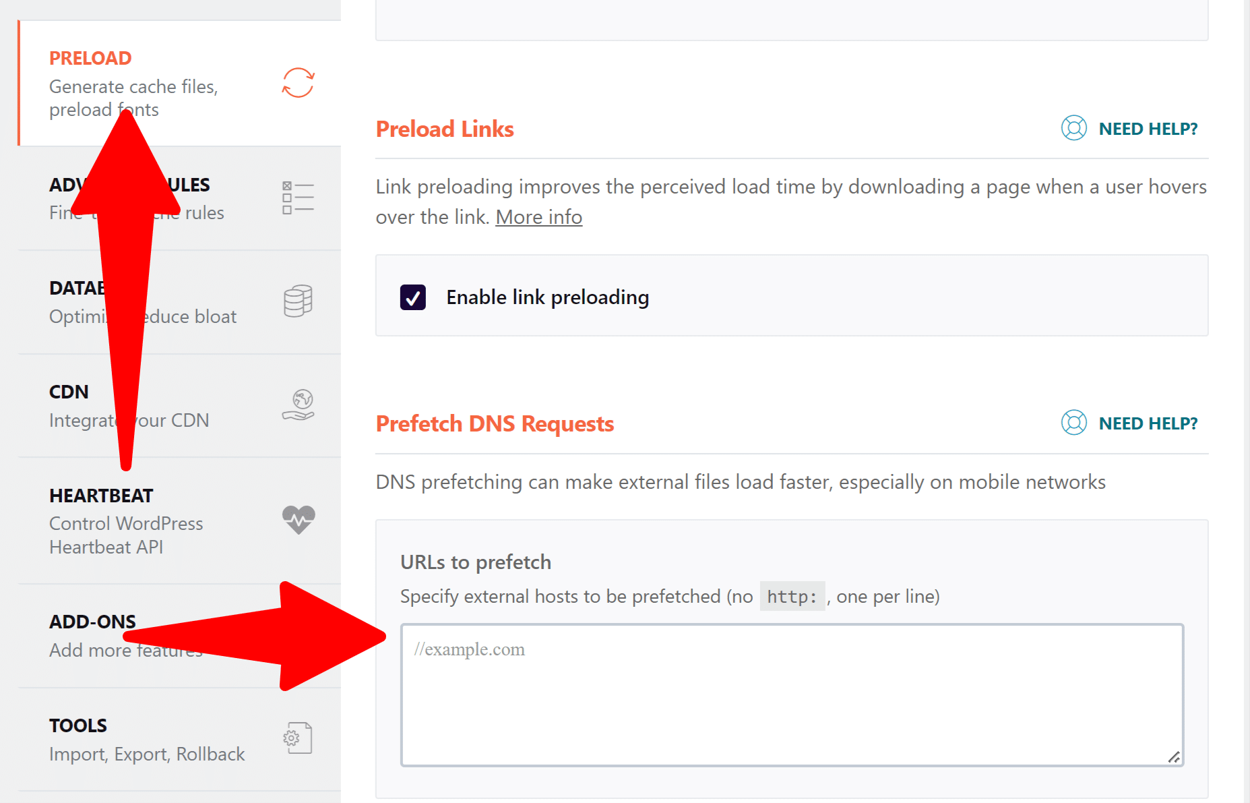Viewport: 1250px width, 803px height.
Task: Click the heartbeat pulse icon in the sidebar
Action: [x=297, y=519]
